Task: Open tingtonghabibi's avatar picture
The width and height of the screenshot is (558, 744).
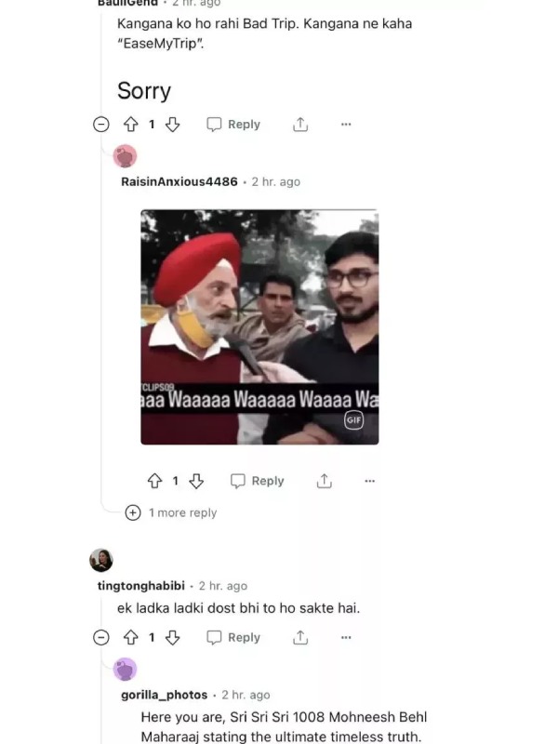Action: point(101,561)
